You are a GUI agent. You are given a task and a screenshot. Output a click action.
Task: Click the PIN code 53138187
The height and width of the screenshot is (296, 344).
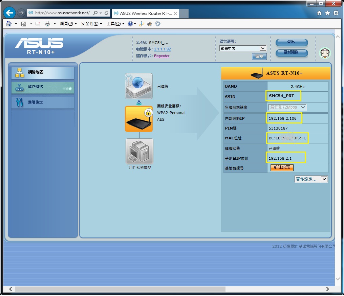point(278,128)
